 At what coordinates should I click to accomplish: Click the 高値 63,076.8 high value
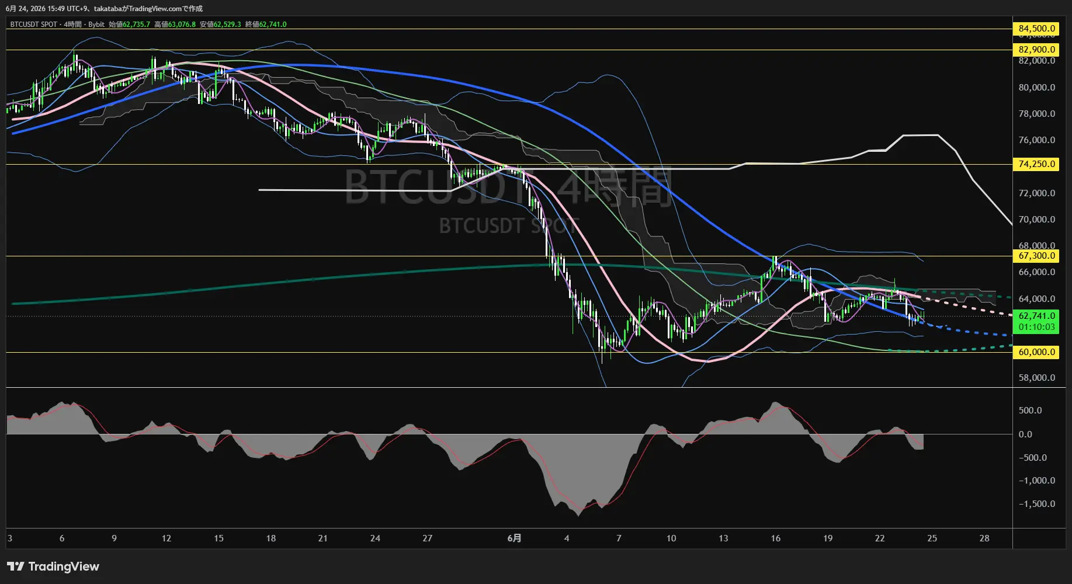click(x=175, y=25)
